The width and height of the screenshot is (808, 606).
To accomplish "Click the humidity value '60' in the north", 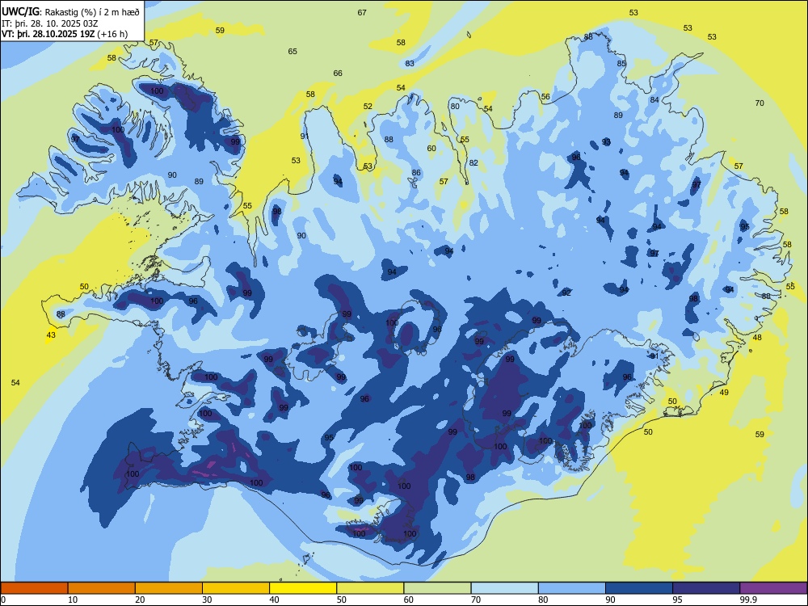I will 431,149.
